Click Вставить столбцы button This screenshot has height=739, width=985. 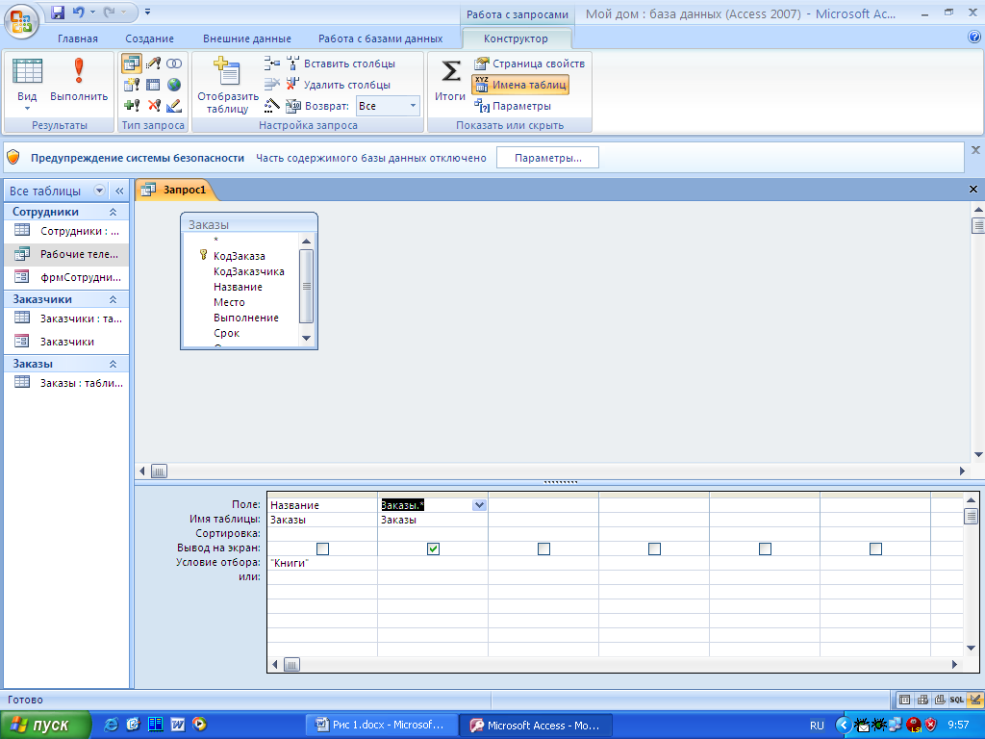click(x=341, y=64)
